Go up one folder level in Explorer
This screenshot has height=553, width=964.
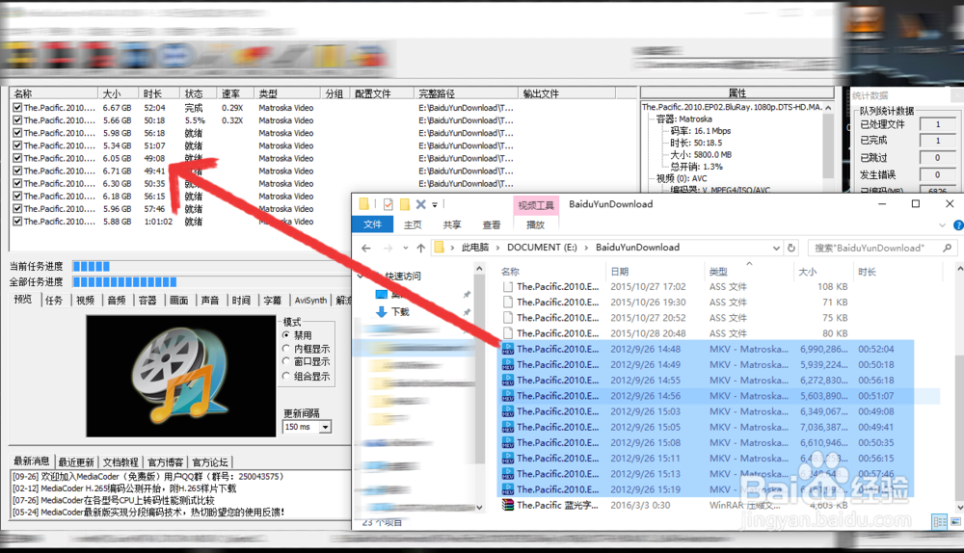pyautogui.click(x=420, y=248)
